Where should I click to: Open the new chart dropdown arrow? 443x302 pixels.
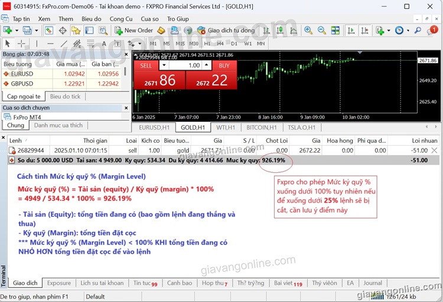point(15,30)
